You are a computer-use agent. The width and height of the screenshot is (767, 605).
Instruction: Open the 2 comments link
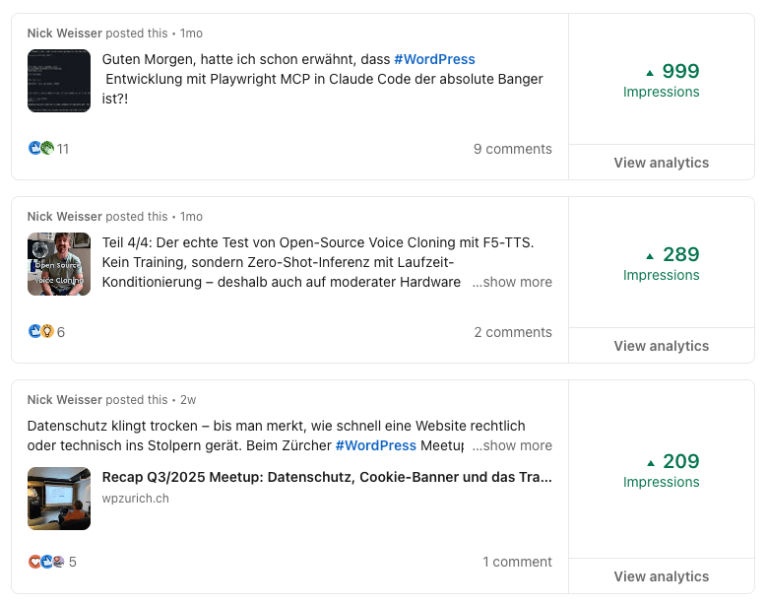pyautogui.click(x=513, y=332)
